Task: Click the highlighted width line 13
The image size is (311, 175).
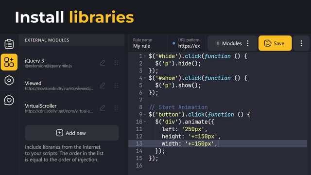Action: click(x=218, y=144)
